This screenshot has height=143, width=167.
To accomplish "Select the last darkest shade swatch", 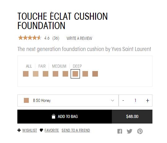I will pyautogui.click(x=95, y=74).
